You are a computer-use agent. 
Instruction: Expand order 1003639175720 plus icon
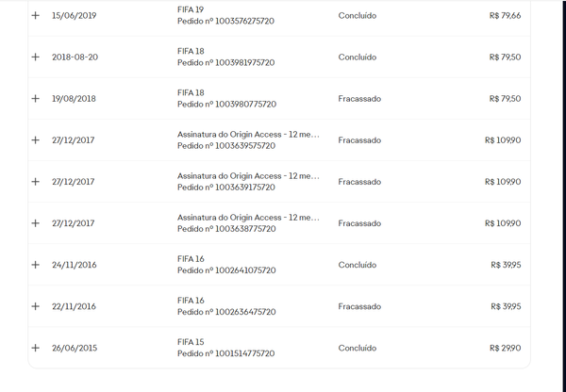(36, 182)
